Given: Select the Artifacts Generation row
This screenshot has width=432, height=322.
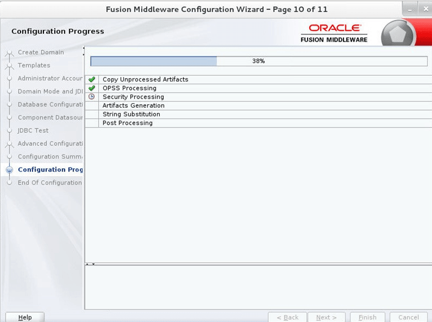Looking at the screenshot, I should click(x=259, y=105).
